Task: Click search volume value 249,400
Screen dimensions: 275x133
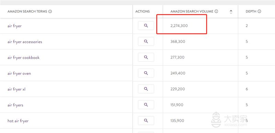Action: coord(178,73)
